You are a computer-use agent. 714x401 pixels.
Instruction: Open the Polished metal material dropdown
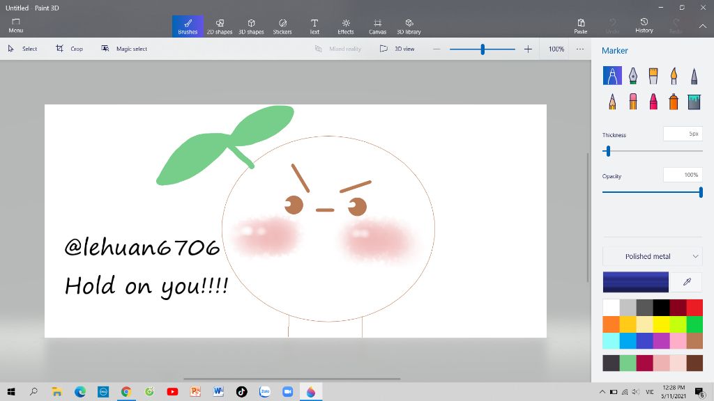click(x=653, y=256)
